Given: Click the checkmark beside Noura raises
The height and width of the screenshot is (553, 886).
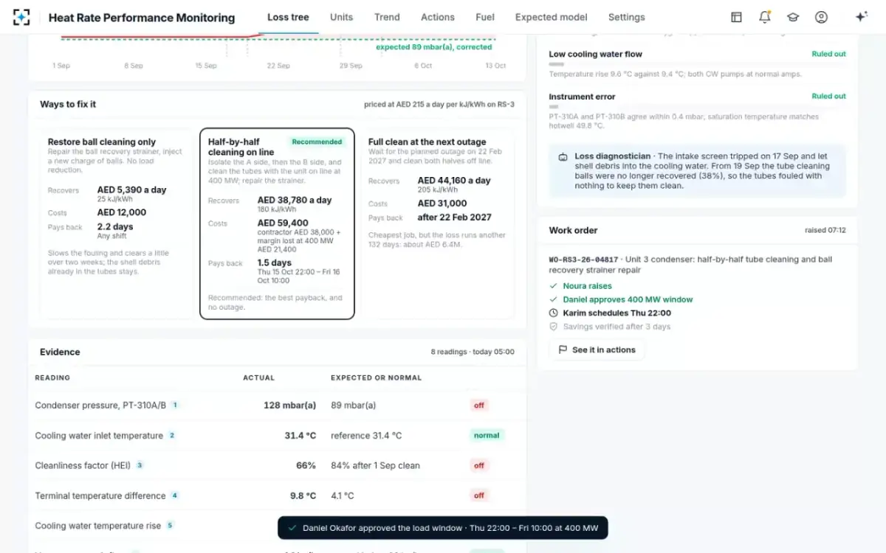Looking at the screenshot, I should [554, 286].
